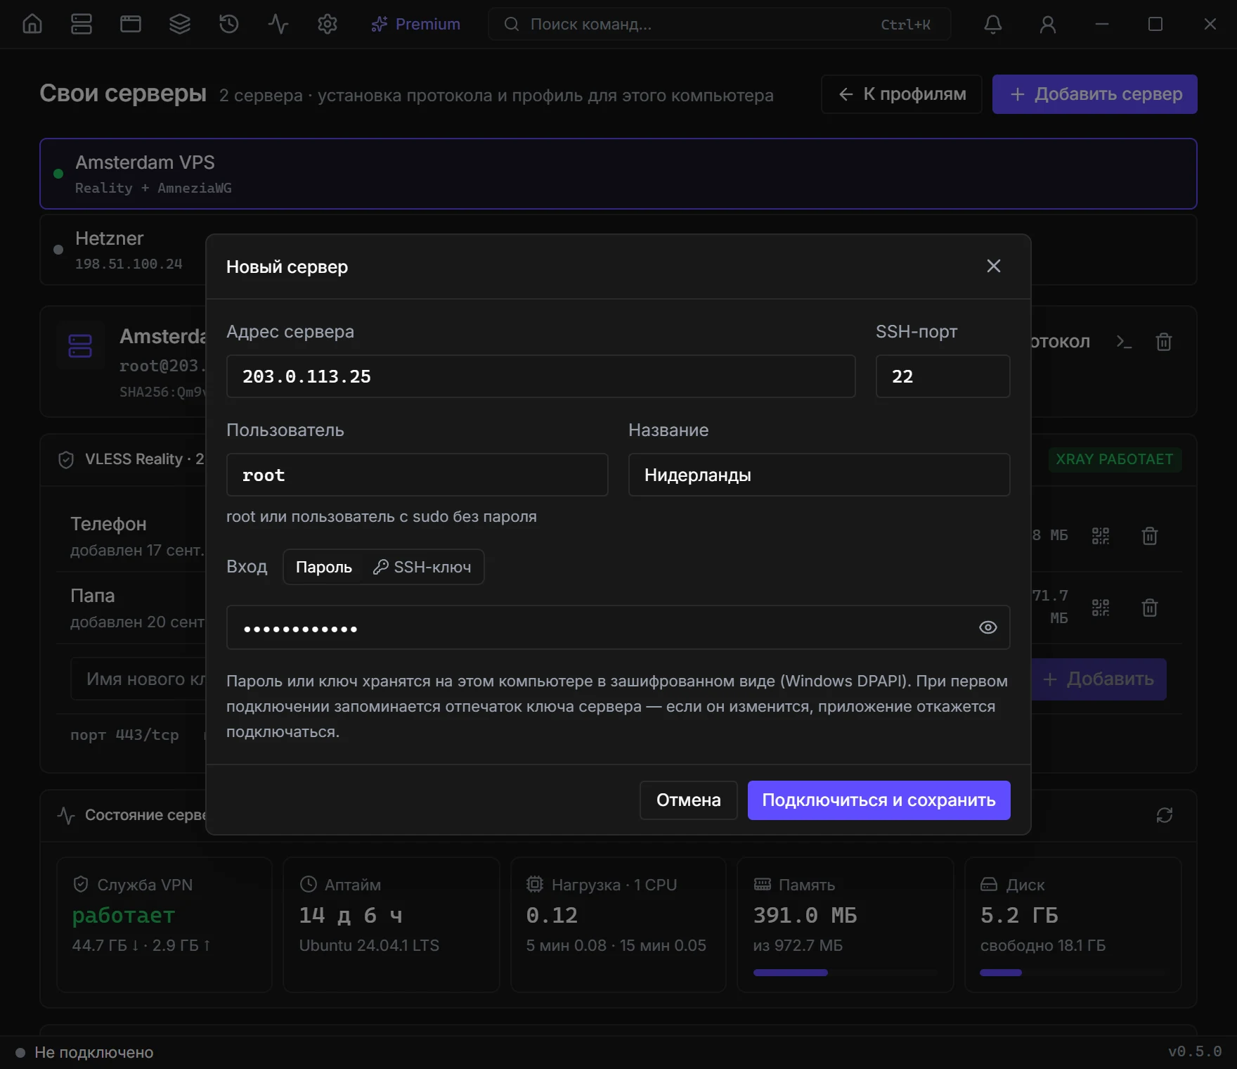Refresh the server status panel

pos(1165,815)
